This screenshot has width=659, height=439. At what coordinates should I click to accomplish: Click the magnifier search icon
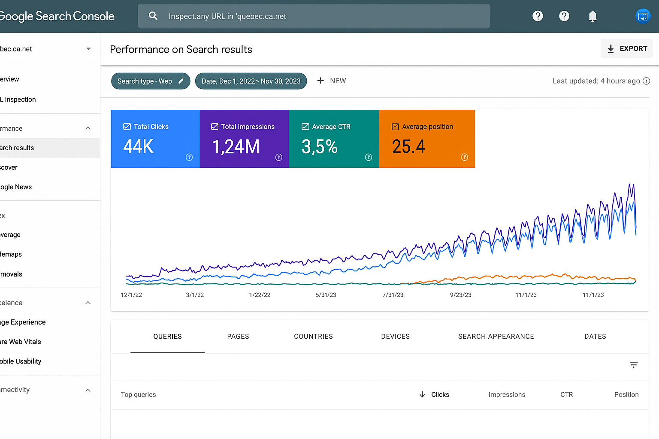(153, 16)
